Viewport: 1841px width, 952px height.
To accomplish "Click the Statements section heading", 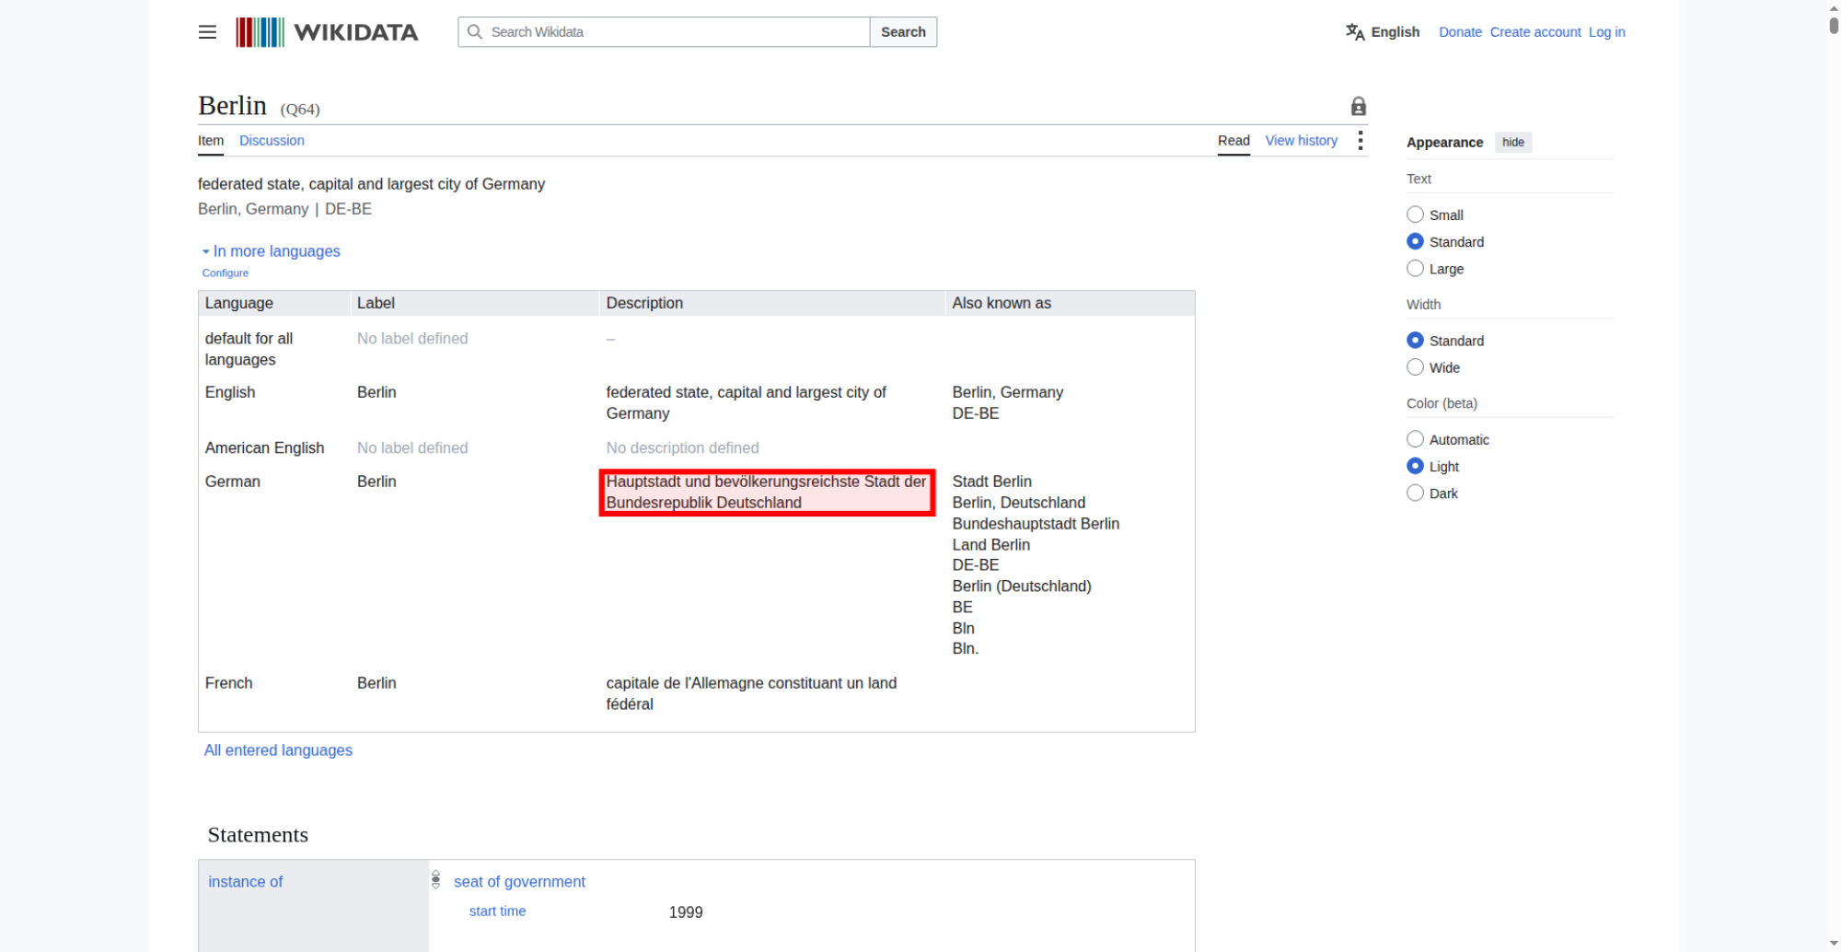I will click(x=258, y=835).
